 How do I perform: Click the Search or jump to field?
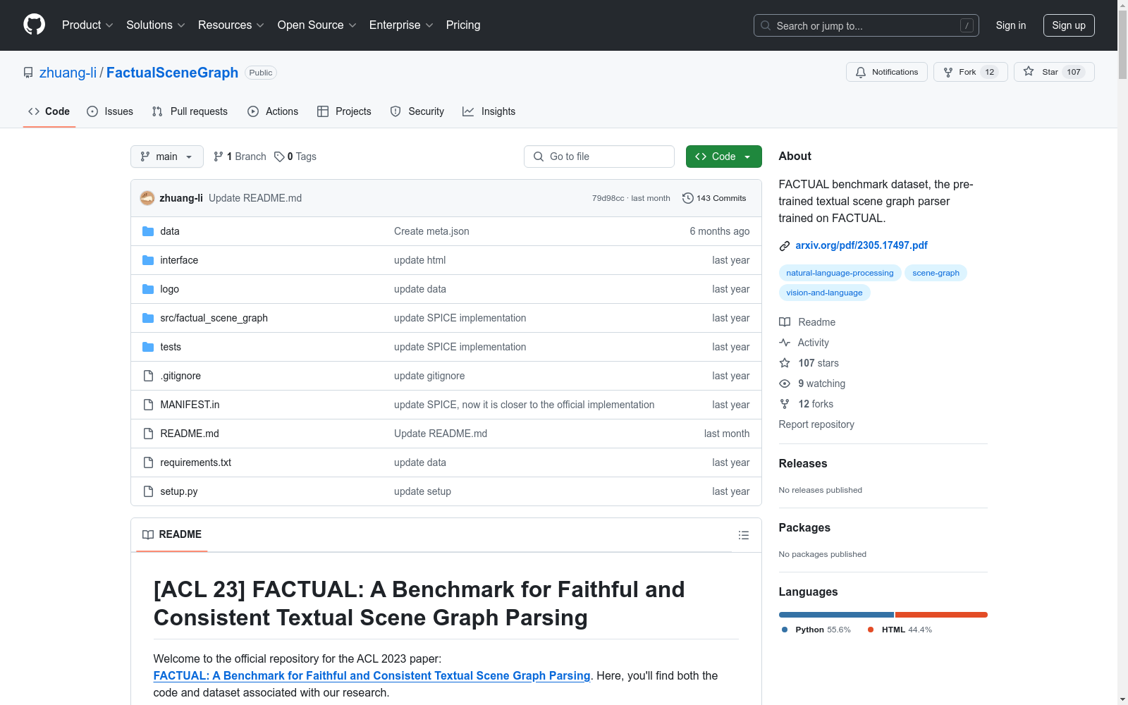click(x=866, y=25)
